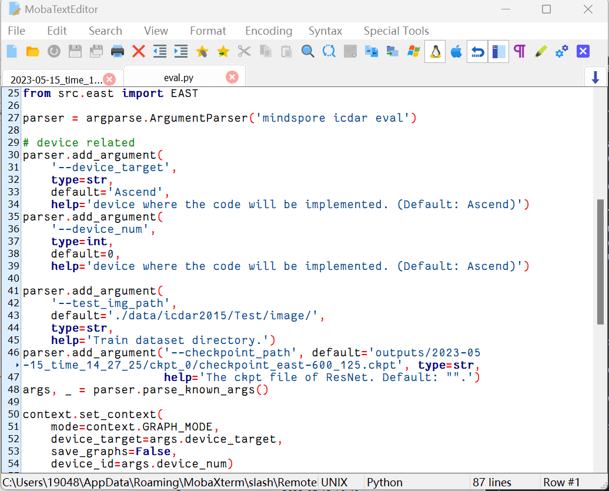Toggle word wrap arrow icon

click(x=477, y=51)
